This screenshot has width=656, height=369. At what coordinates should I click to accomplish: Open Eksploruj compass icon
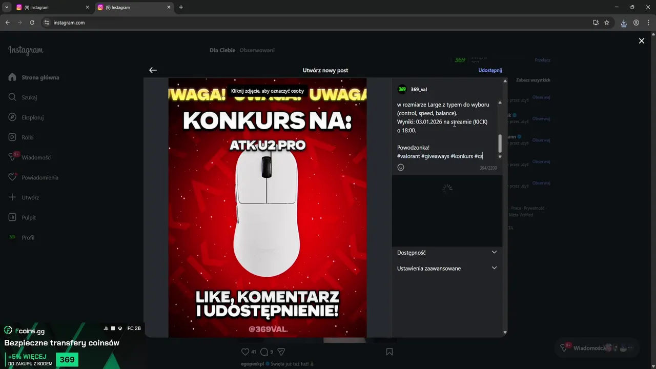[12, 117]
